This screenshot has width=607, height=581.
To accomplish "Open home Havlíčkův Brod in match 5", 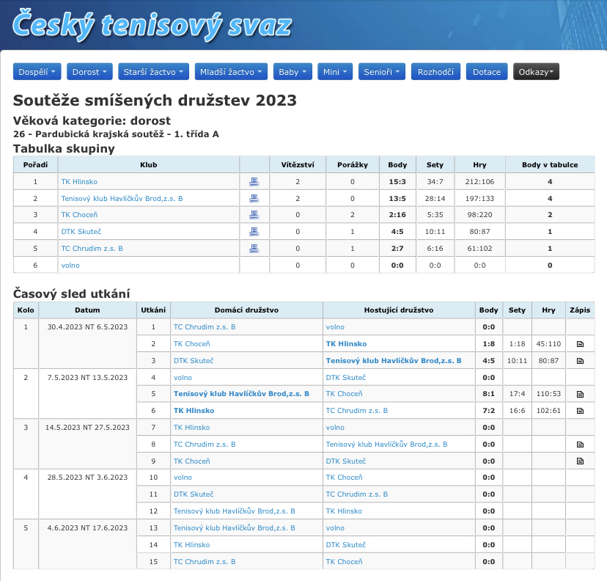I will (x=241, y=393).
